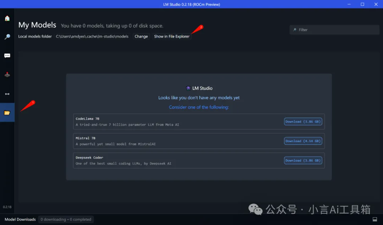
Task: Click the local models folder path text
Action: (92, 37)
